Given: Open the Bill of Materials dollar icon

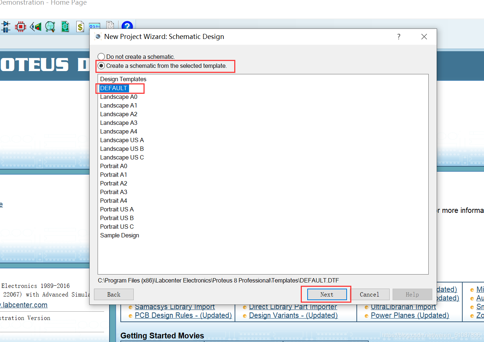Looking at the screenshot, I should point(80,27).
